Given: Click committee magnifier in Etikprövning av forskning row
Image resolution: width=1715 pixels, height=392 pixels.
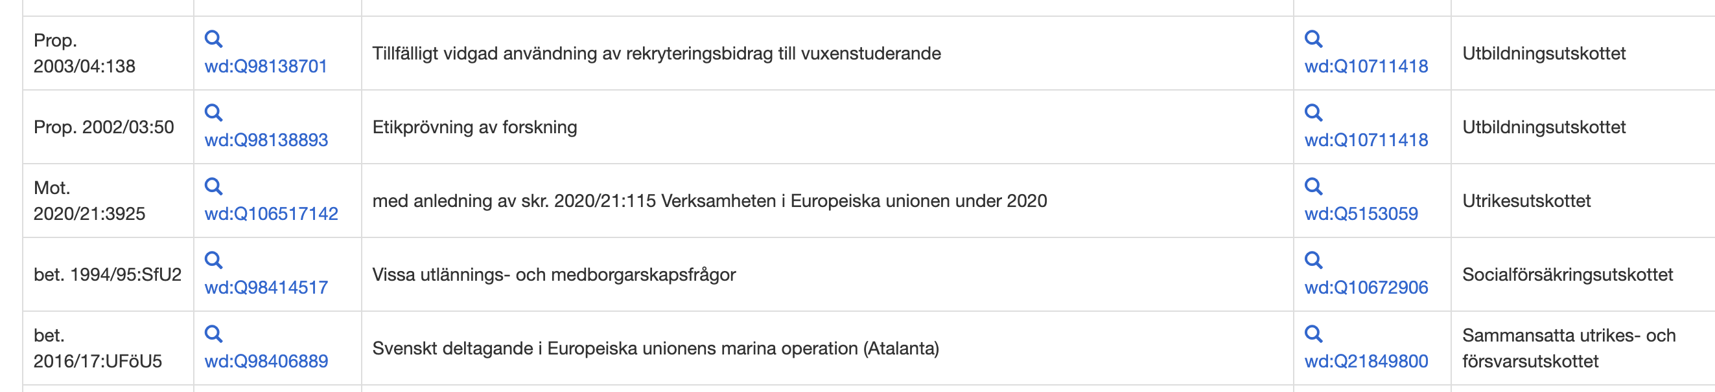Looking at the screenshot, I should [1313, 113].
